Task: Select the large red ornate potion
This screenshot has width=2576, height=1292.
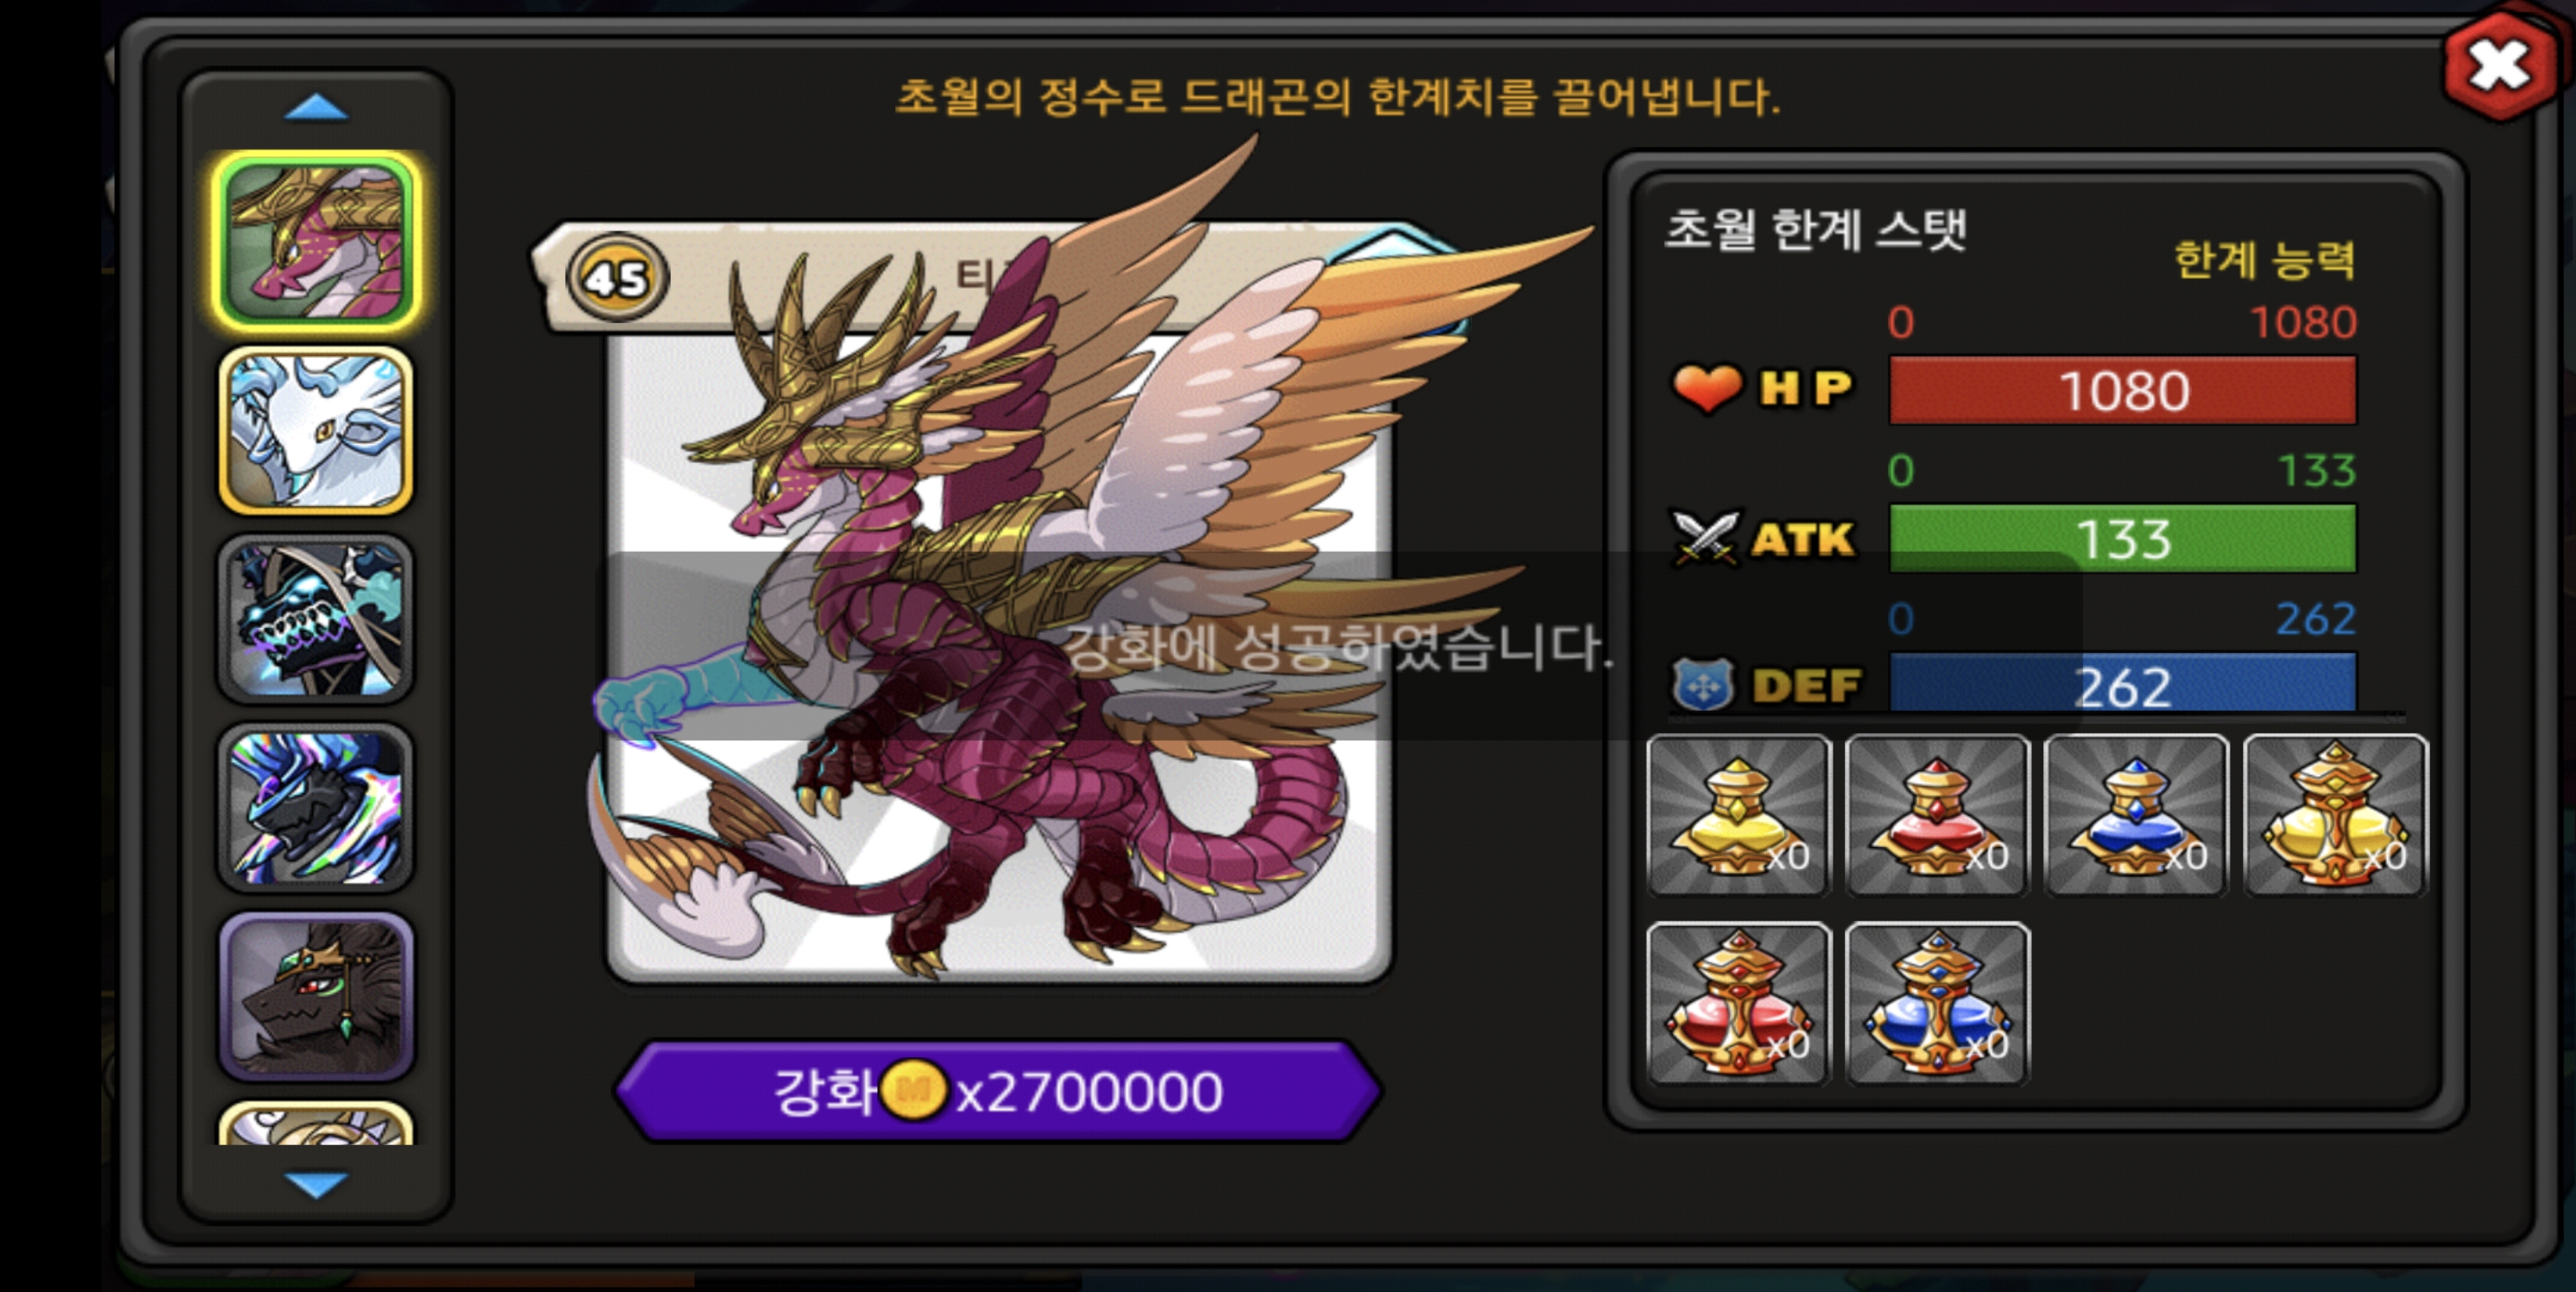Action: [x=1738, y=1004]
